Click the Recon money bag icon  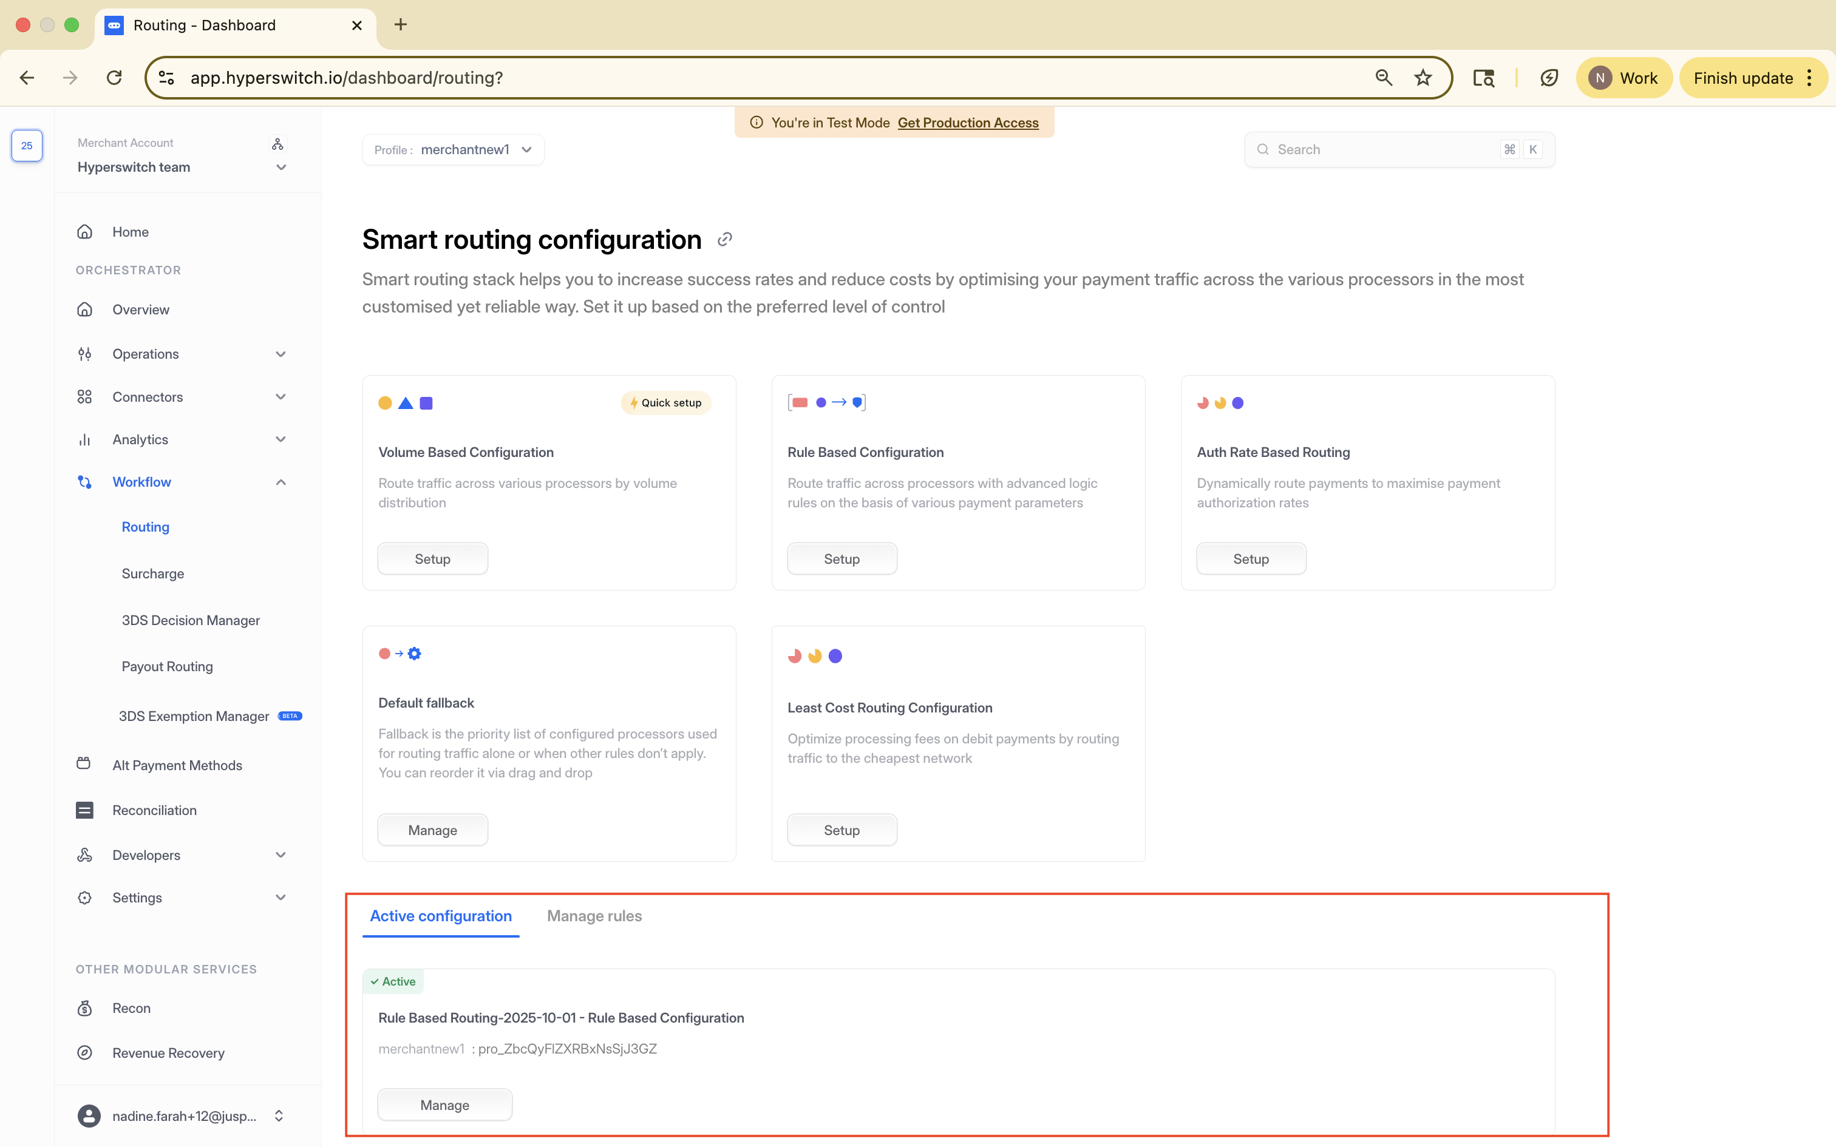pyautogui.click(x=84, y=1008)
